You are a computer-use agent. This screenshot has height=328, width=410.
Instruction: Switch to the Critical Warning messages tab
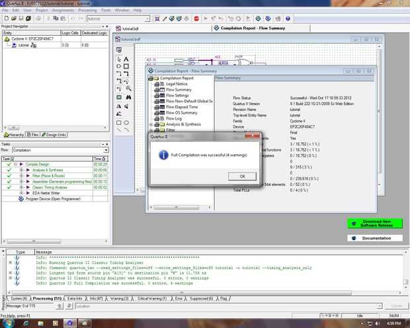(152, 299)
